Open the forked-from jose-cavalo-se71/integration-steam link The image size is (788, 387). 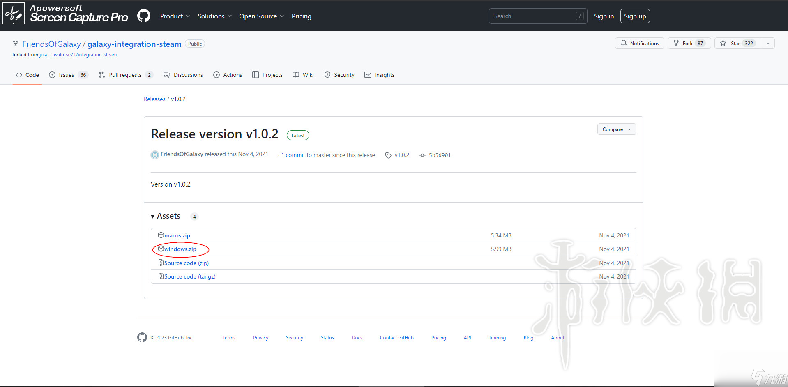[x=78, y=55]
